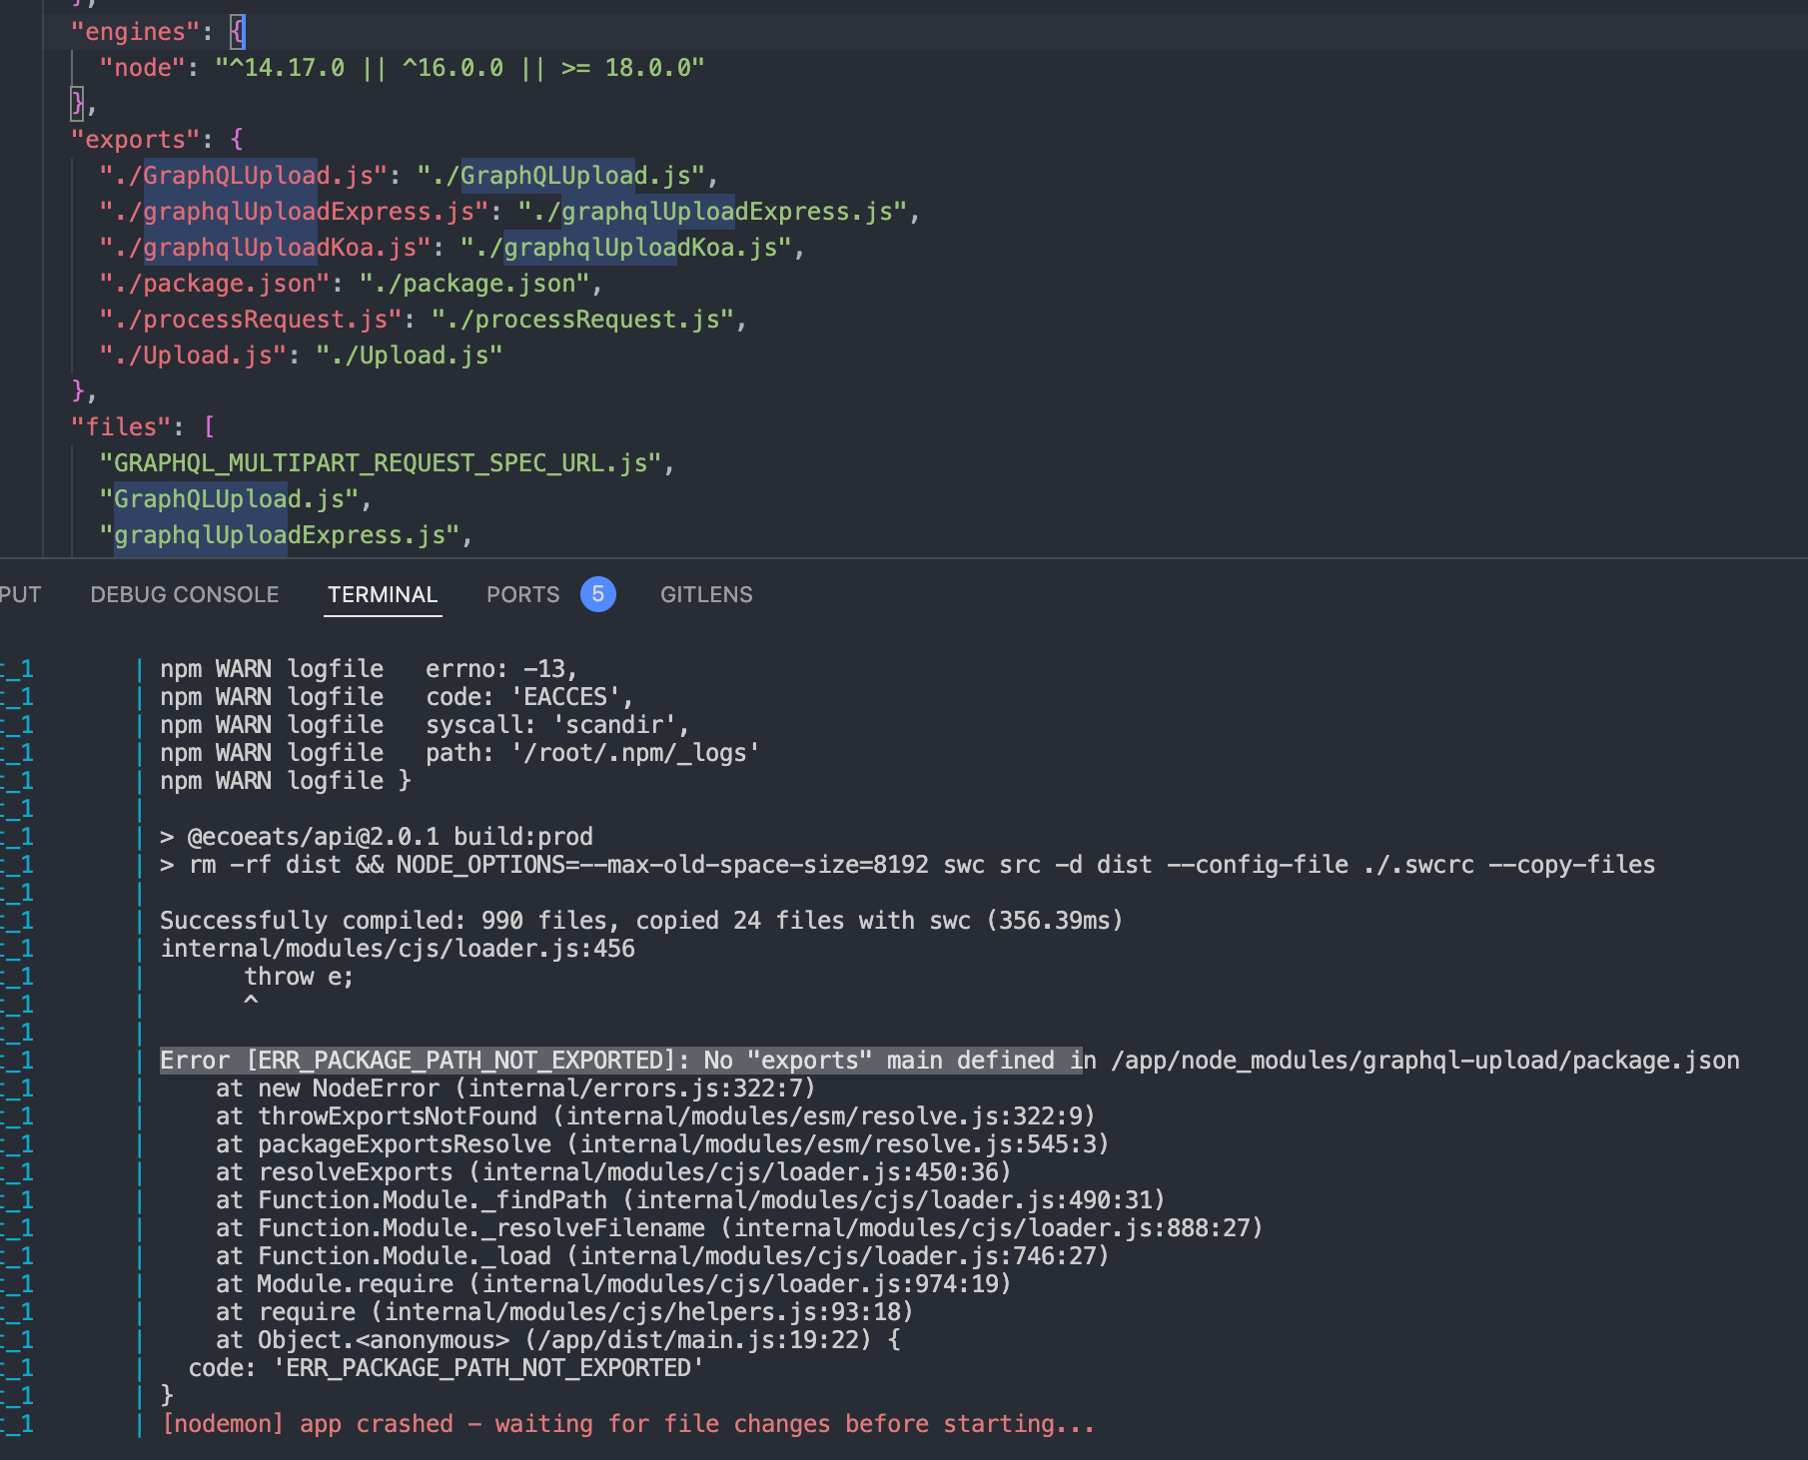Click the stack trace line "at new NodeError"
Screen dimensions: 1808x1460
click(515, 1088)
